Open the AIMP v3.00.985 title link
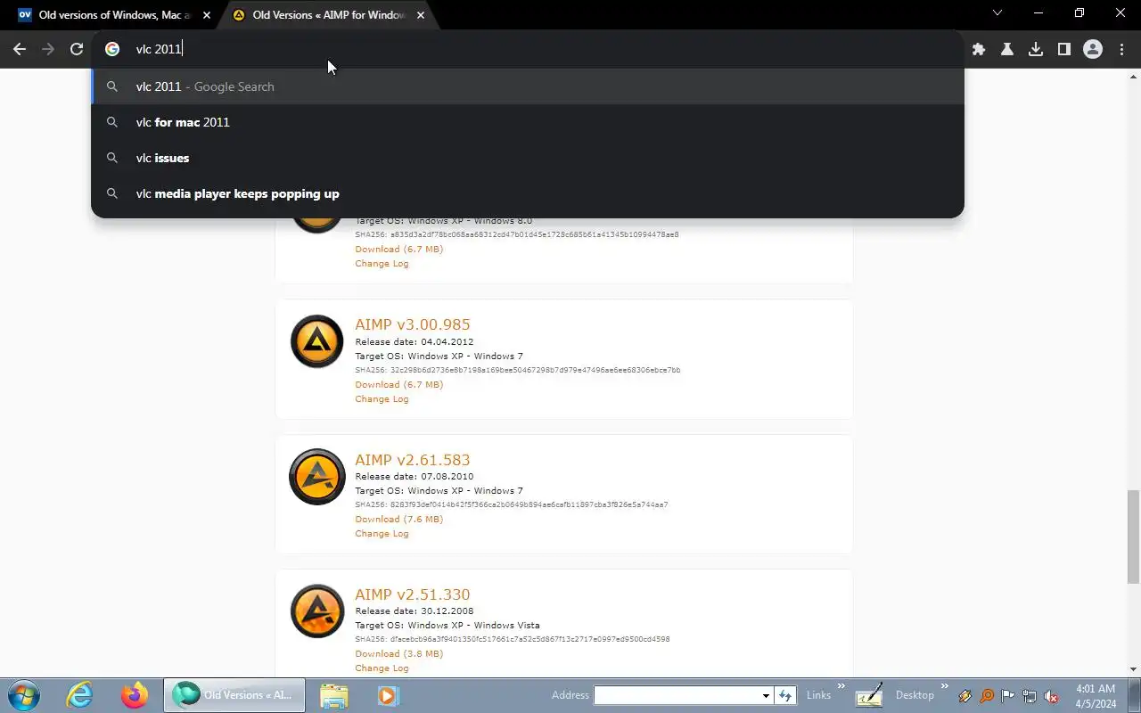This screenshot has width=1141, height=713. click(412, 324)
